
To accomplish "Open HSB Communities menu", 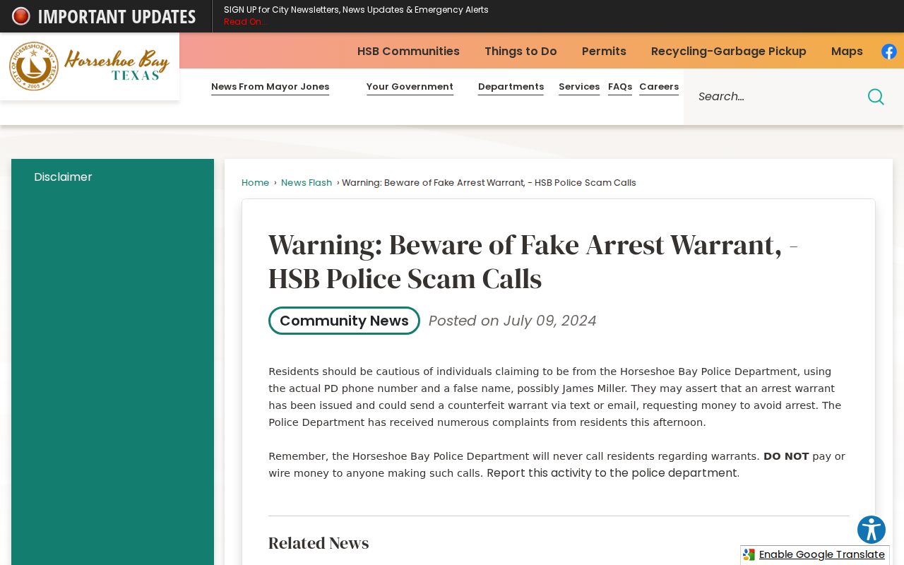I will click(x=408, y=52).
